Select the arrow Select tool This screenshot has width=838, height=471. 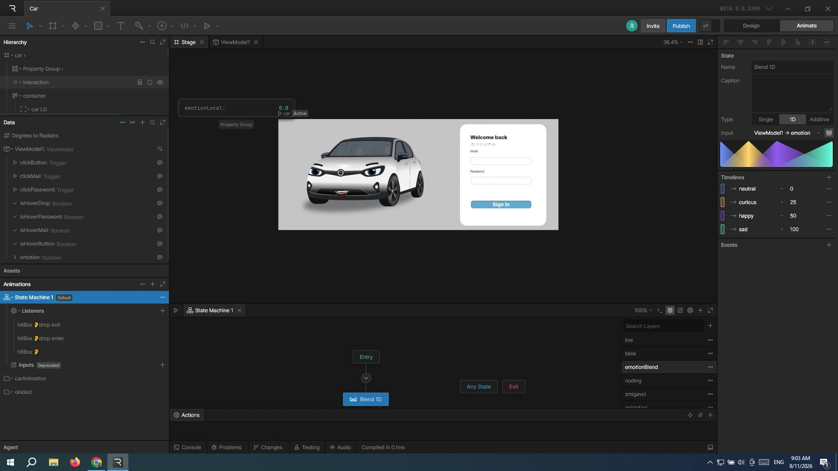(30, 26)
